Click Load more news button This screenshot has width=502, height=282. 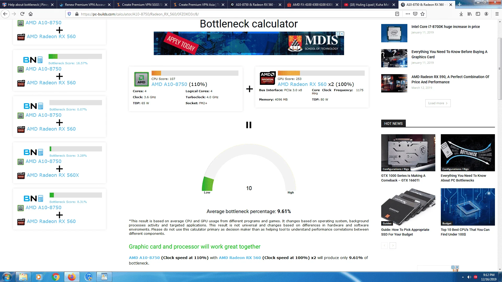(x=438, y=103)
